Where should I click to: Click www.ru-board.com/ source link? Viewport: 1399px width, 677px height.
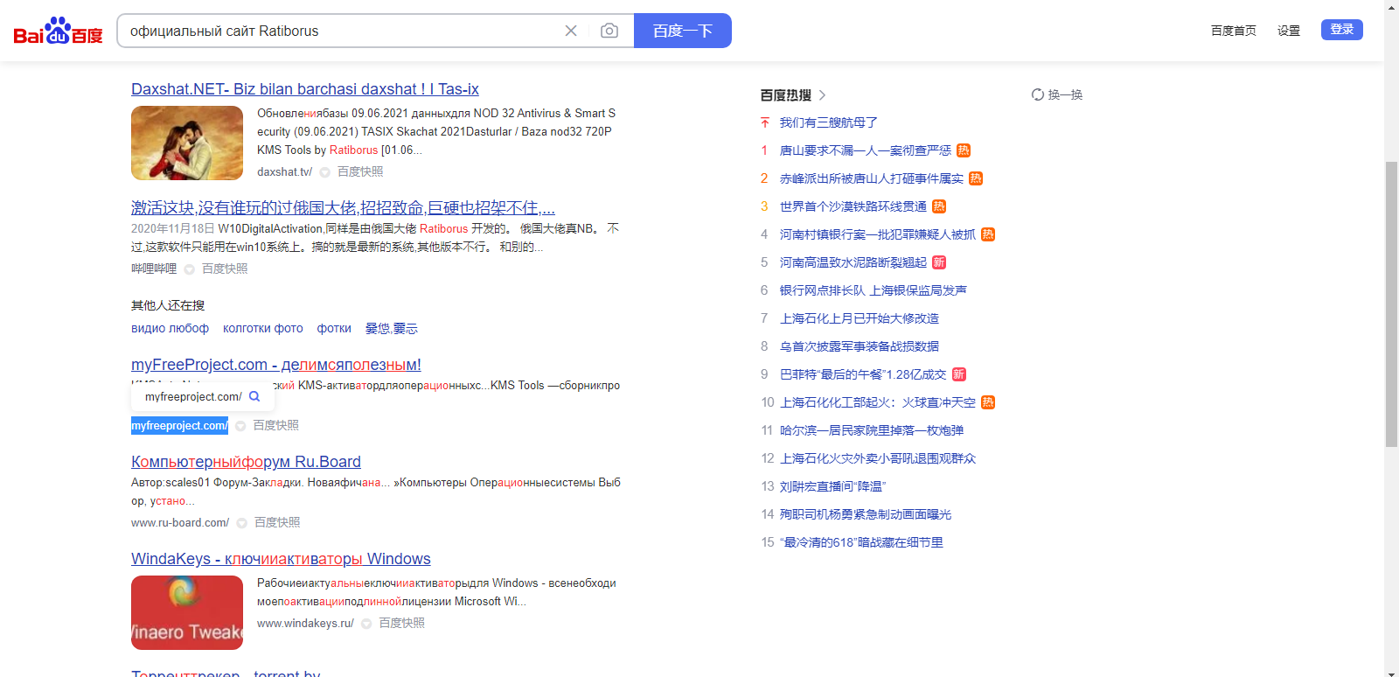180,523
